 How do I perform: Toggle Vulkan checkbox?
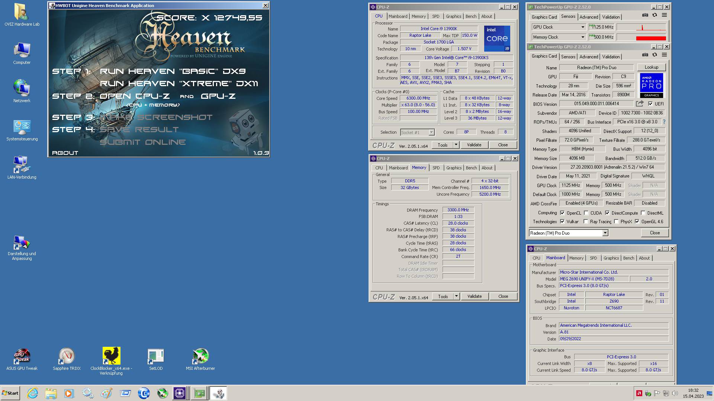point(562,222)
